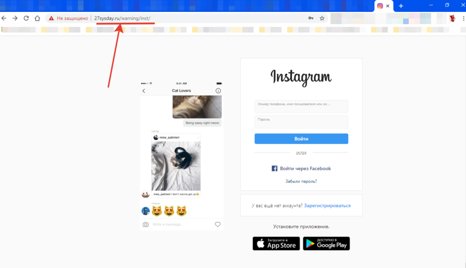Screen dimensions: 466x268
Task: Open saved passwords key icon
Action: (x=311, y=18)
